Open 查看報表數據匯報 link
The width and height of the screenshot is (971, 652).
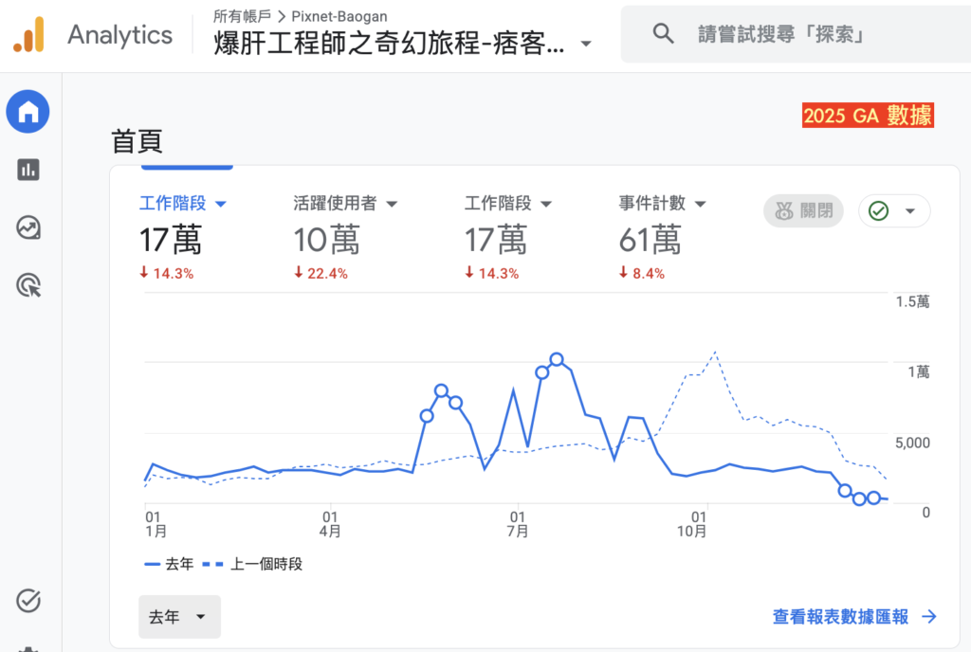click(854, 616)
